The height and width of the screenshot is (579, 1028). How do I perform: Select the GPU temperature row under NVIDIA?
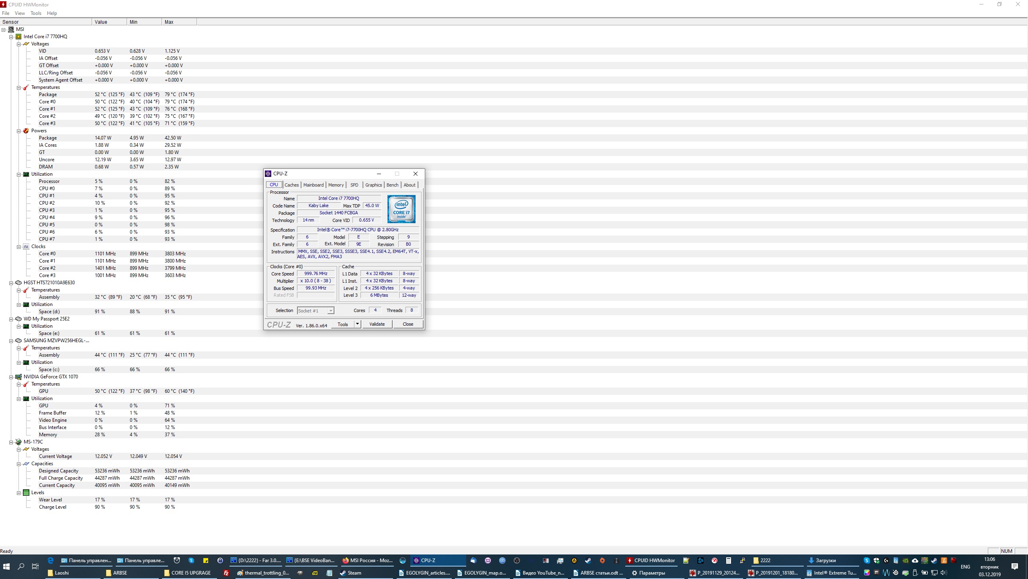point(514,391)
